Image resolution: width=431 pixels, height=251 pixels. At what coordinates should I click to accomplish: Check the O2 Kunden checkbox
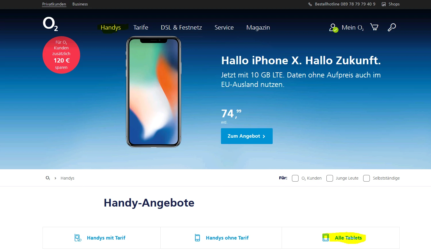[x=295, y=178]
